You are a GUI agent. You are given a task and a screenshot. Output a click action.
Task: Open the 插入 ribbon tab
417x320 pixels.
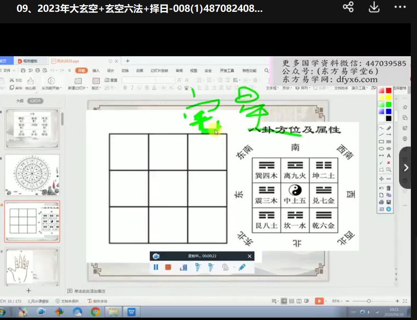click(x=96, y=70)
